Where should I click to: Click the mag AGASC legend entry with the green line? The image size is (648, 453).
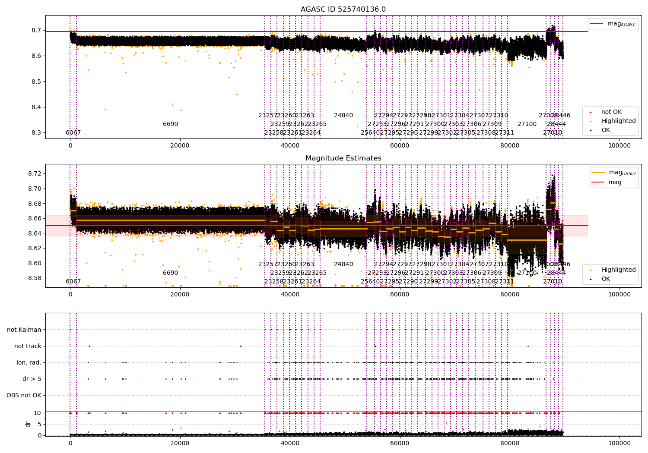coord(613,24)
